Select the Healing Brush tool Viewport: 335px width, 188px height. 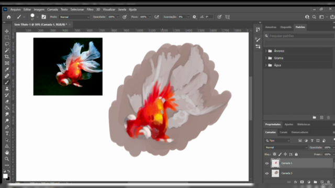coord(7,76)
